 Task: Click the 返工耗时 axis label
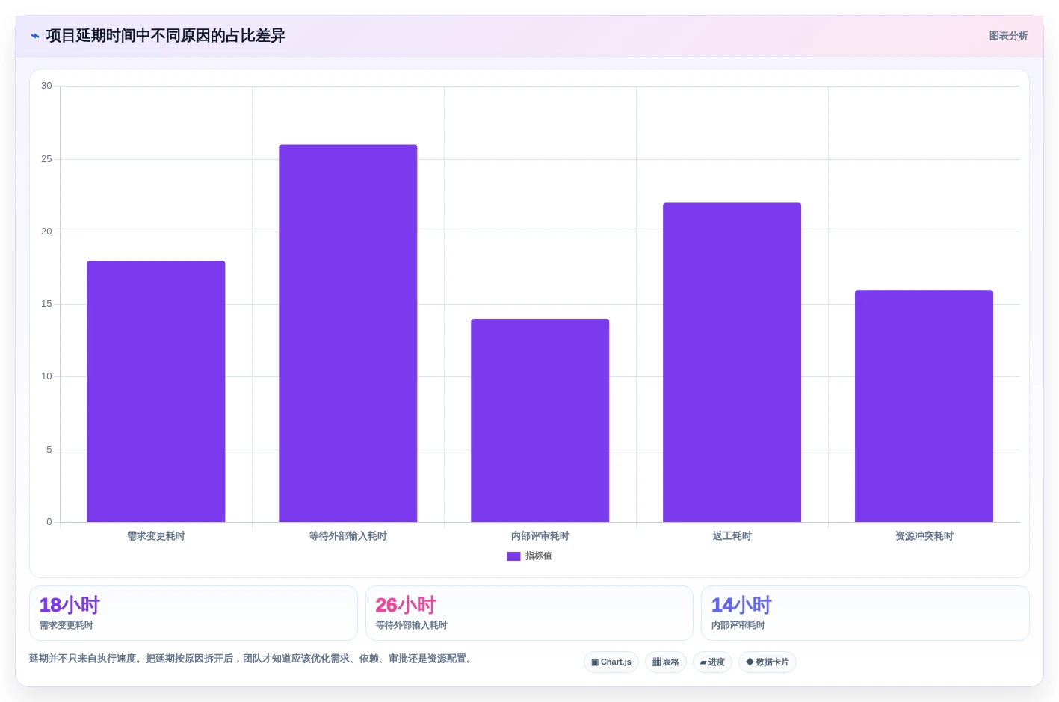[732, 536]
